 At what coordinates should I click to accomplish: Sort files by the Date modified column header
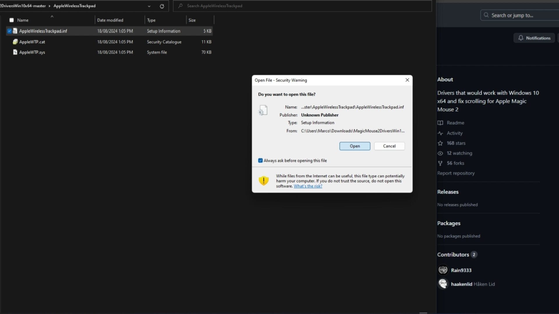pos(110,20)
